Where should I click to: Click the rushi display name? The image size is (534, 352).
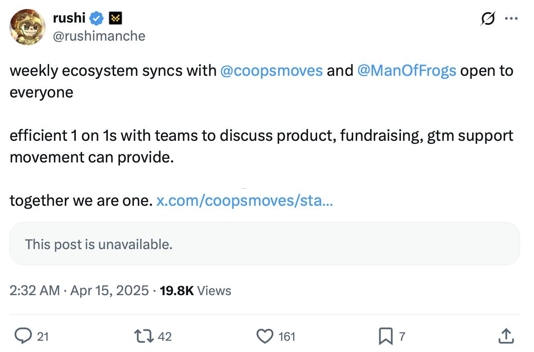[69, 19]
